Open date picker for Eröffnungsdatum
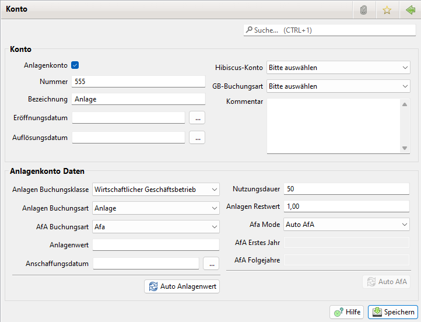The image size is (421, 322). 197,118
